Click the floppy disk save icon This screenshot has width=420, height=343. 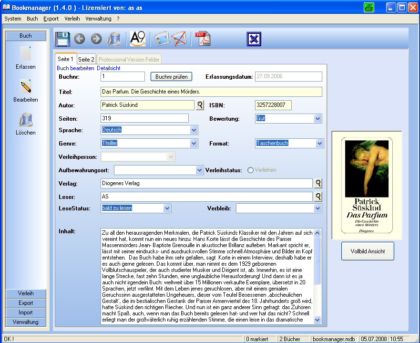click(62, 39)
